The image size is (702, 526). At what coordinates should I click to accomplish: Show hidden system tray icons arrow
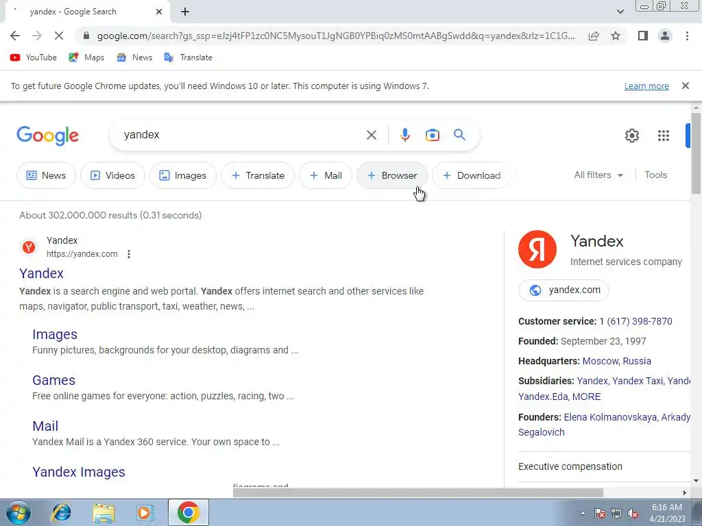coord(583,513)
